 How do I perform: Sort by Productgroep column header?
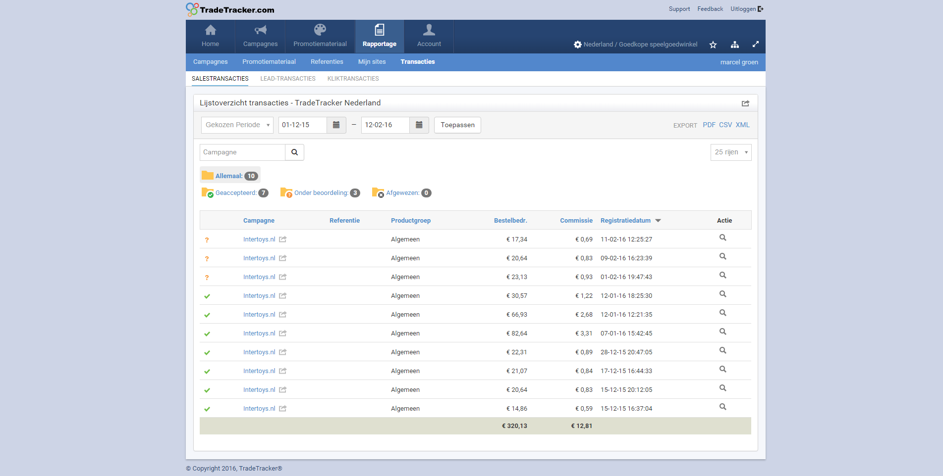(411, 221)
